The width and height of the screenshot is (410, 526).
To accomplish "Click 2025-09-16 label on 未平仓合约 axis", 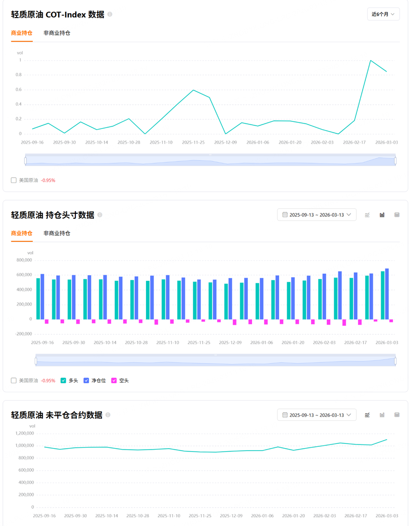I will [x=44, y=516].
